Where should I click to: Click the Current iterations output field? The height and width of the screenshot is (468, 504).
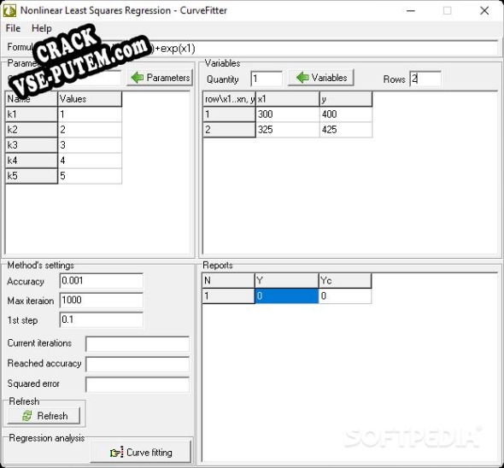point(138,344)
